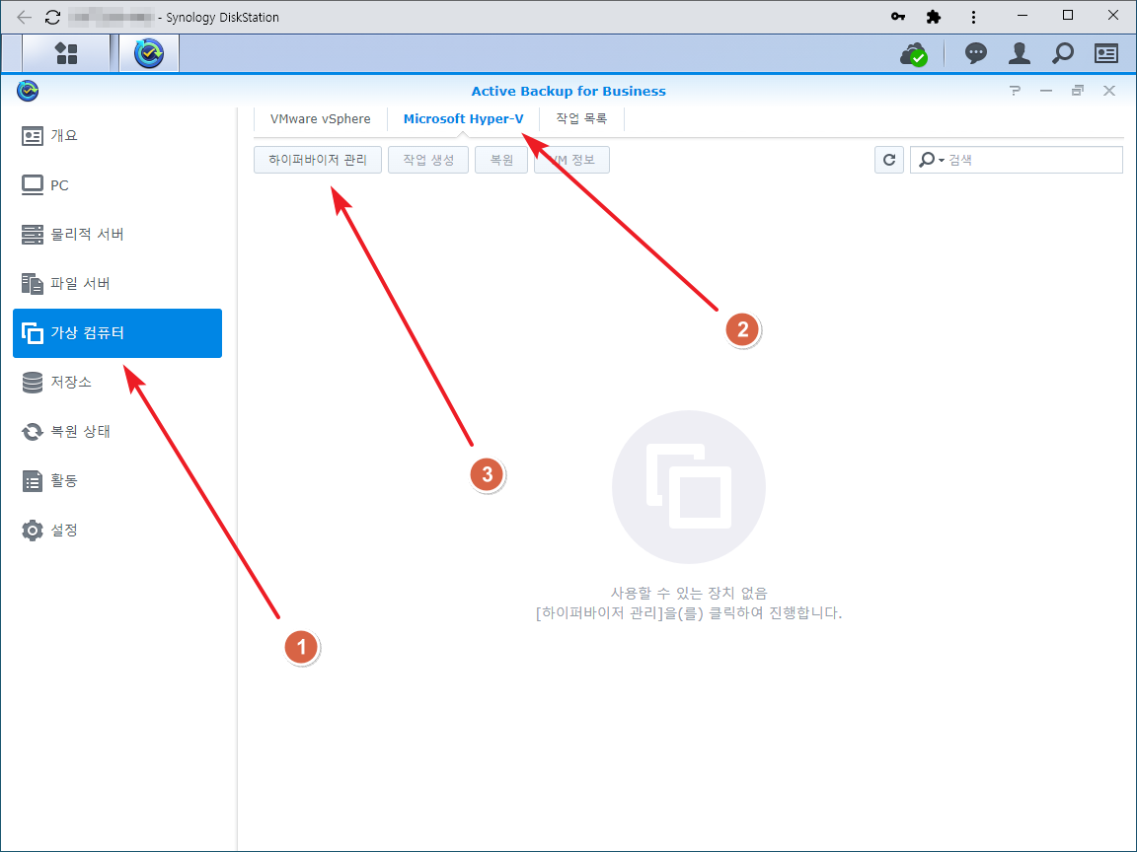Click the 하이퍼바이저 관리 button

[318, 160]
